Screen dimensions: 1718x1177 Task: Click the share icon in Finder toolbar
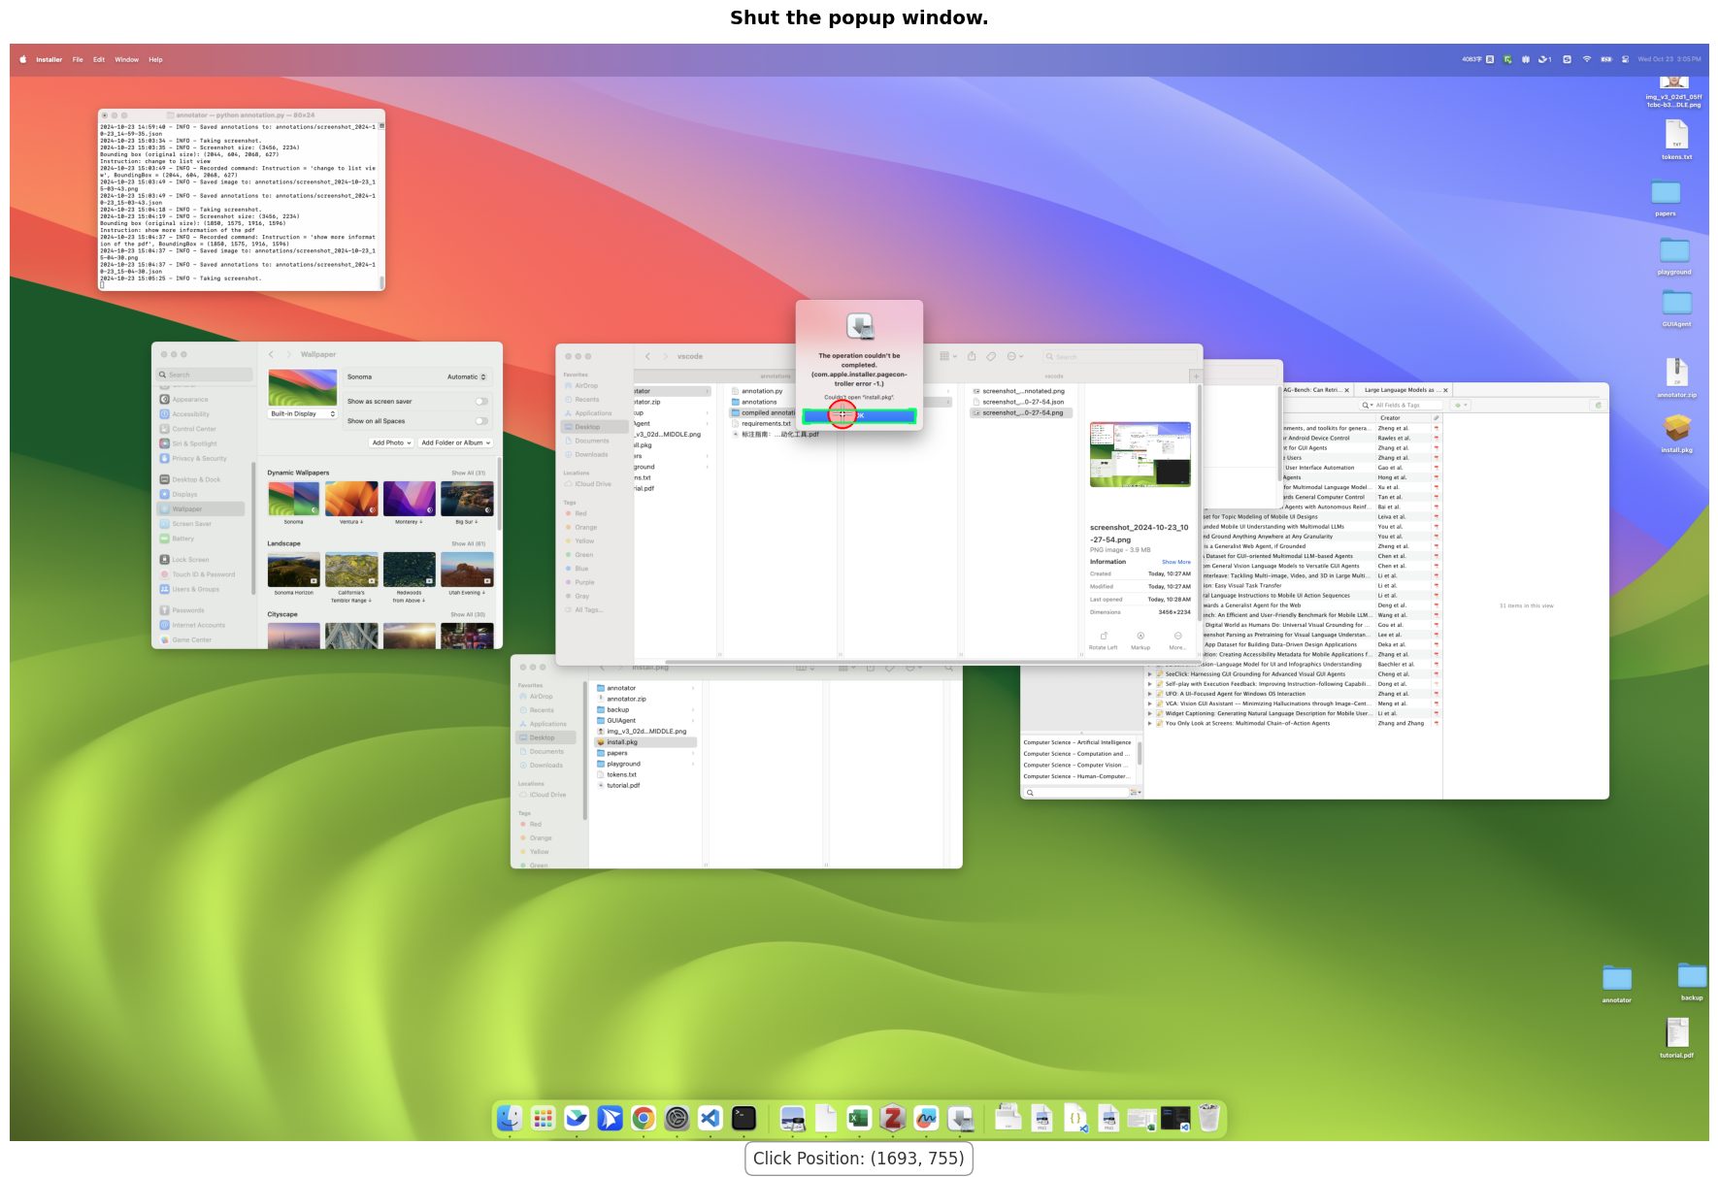pos(971,356)
